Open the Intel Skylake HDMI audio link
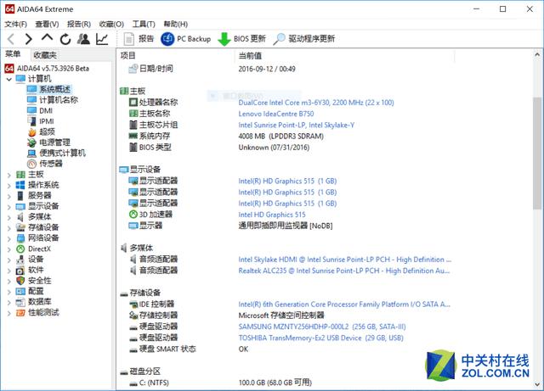The width and height of the screenshot is (544, 391). (x=345, y=260)
